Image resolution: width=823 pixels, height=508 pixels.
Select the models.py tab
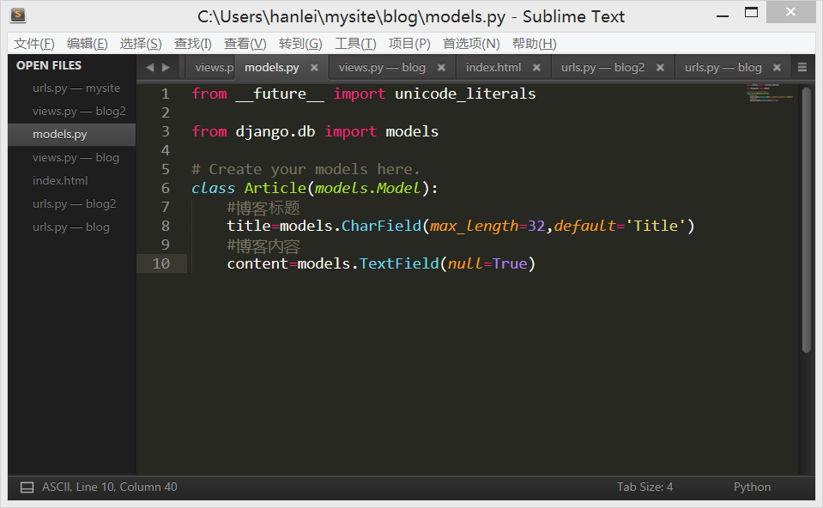[x=272, y=67]
